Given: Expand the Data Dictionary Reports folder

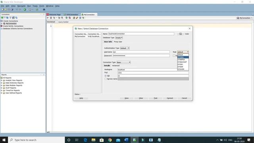Looking at the screenshot, I should click(x=2, y=83).
